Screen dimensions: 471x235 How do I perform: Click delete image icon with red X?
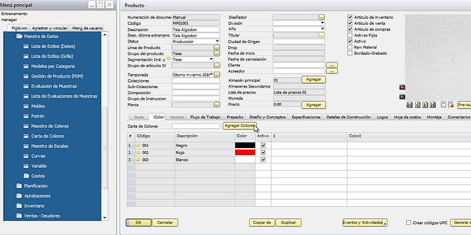450,105
